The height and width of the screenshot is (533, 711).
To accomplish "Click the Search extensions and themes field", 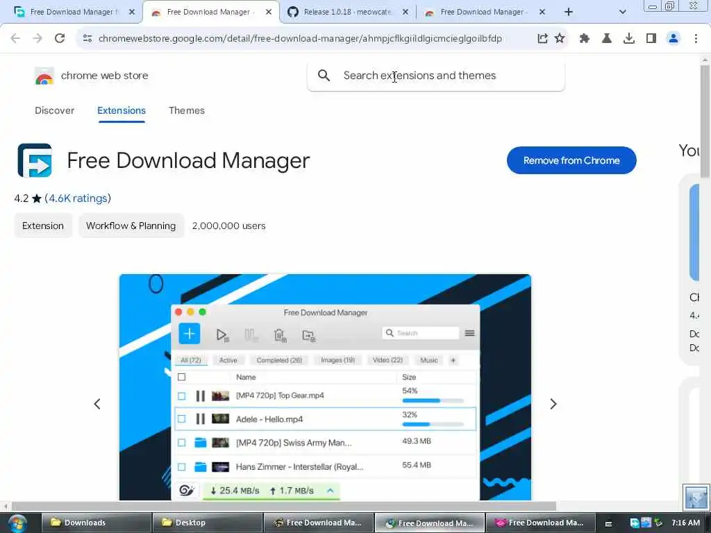I will point(436,75).
